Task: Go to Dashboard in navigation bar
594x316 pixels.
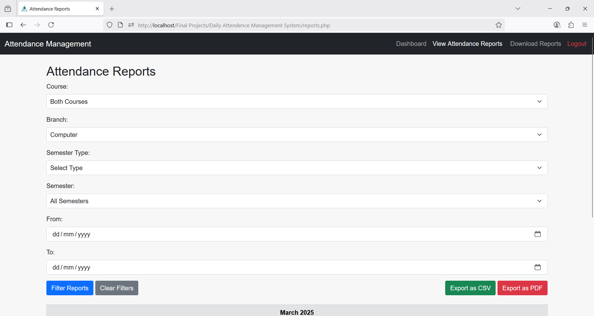Action: 411,44
